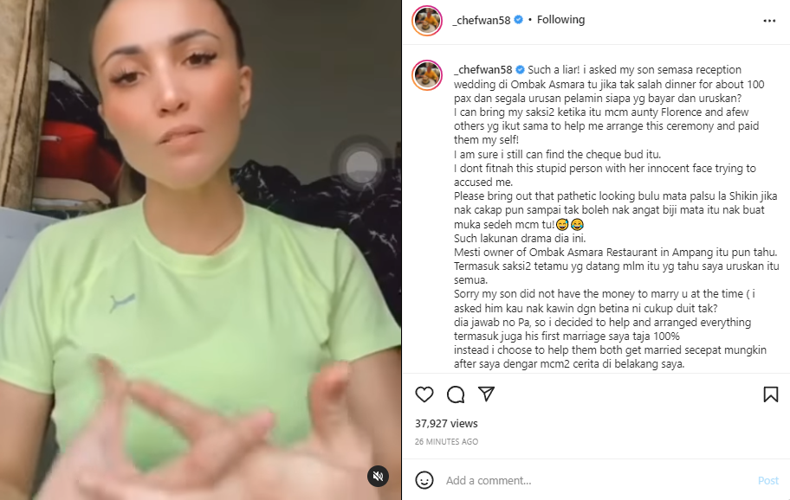Open comments via speech bubble icon
This screenshot has width=790, height=500.
pos(456,394)
